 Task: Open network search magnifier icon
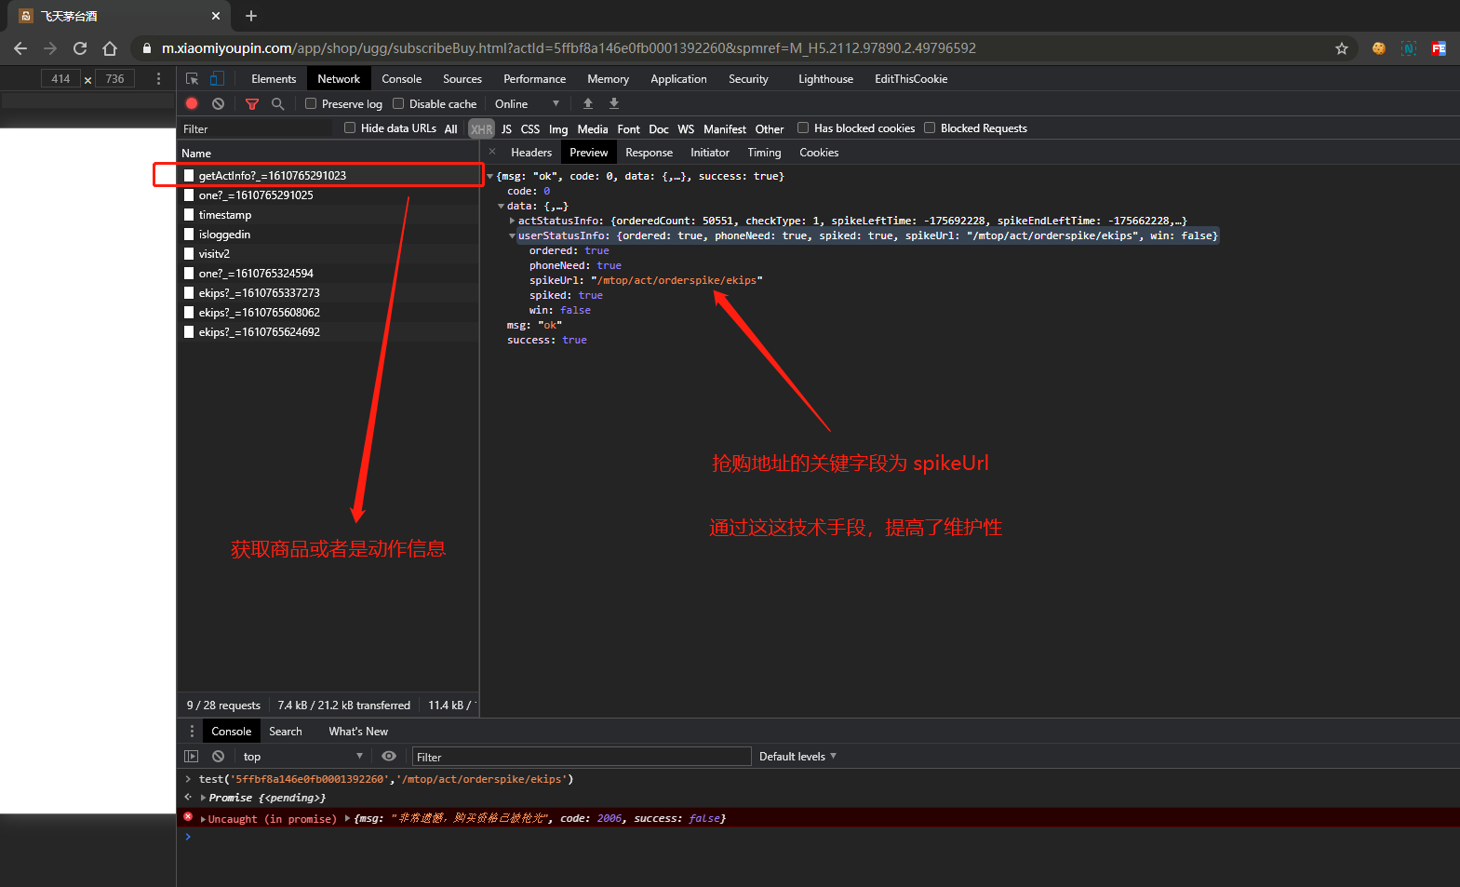[x=277, y=104]
